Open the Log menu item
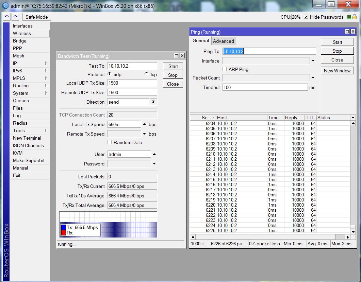The image size is (361, 282). 30,116
